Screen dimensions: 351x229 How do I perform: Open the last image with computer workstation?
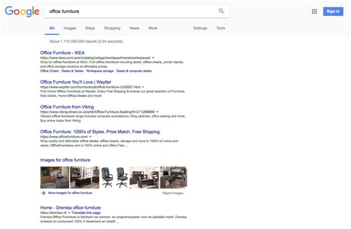174,178
